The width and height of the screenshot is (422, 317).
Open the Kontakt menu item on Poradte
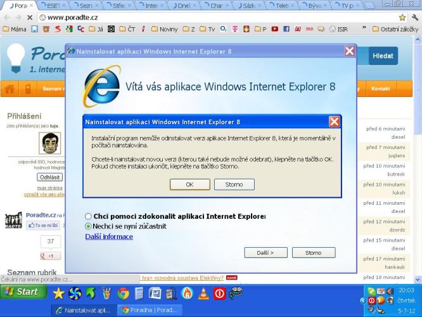tap(380, 89)
